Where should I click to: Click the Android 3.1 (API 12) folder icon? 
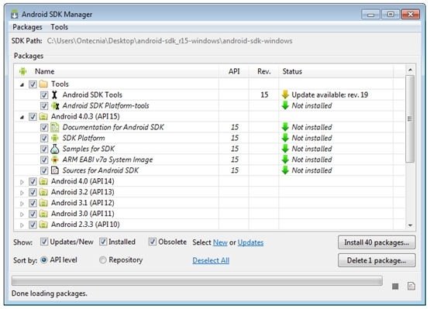point(43,203)
